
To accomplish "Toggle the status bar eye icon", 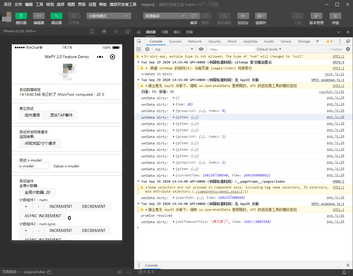I will 119,272.
